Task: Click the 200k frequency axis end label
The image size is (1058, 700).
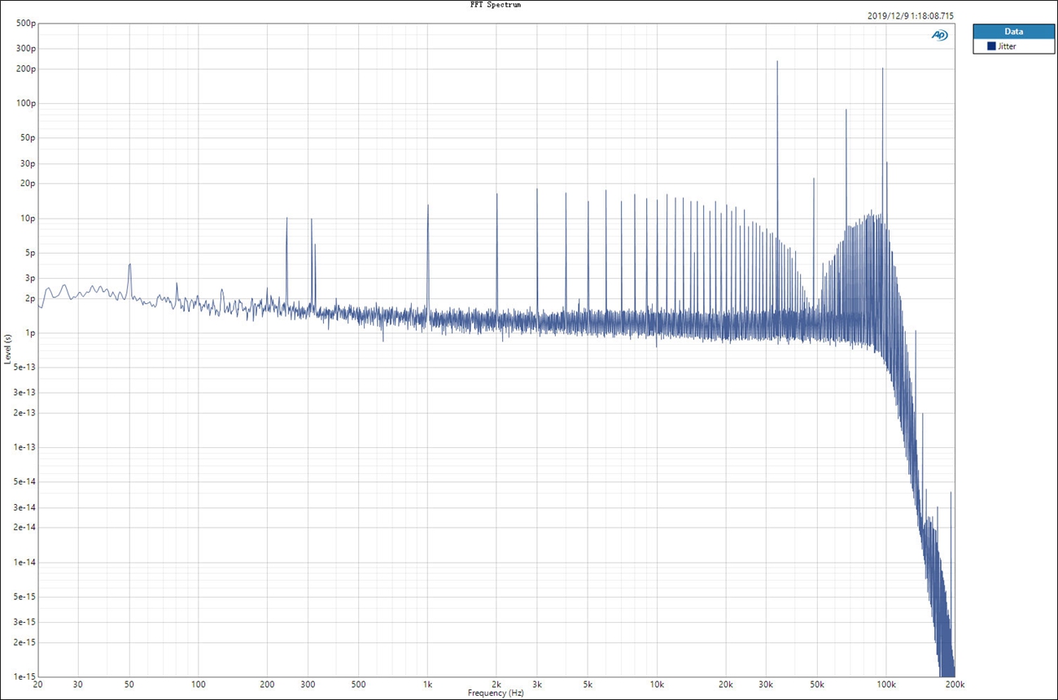Action: [955, 685]
